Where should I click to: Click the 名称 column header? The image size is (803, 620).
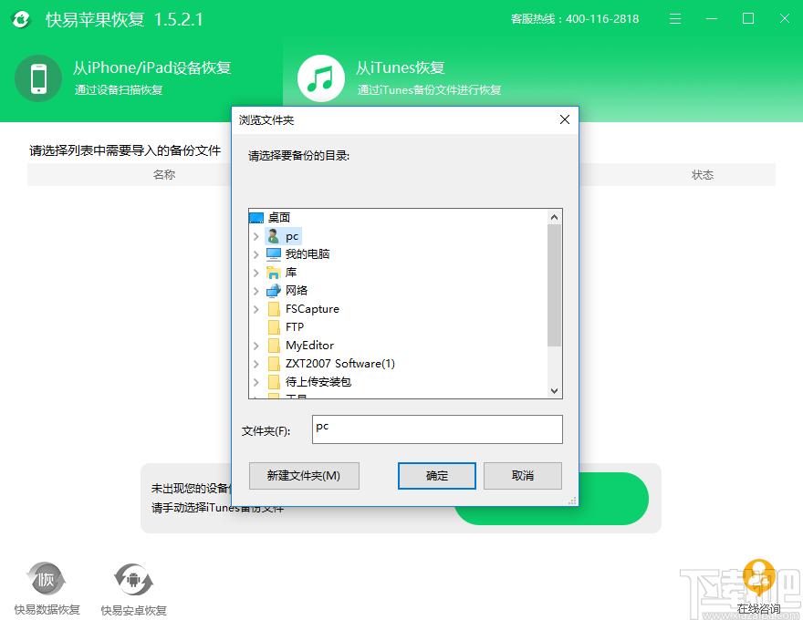pyautogui.click(x=164, y=174)
